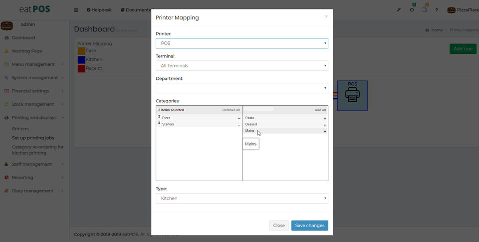Click the category search field above Pasta

[x=259, y=109]
